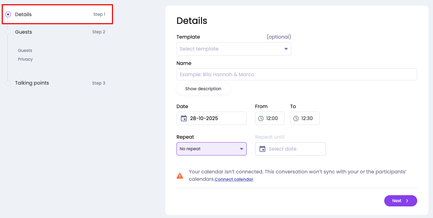433x218 pixels.
Task: Click the clock icon in the From field
Action: (261, 119)
